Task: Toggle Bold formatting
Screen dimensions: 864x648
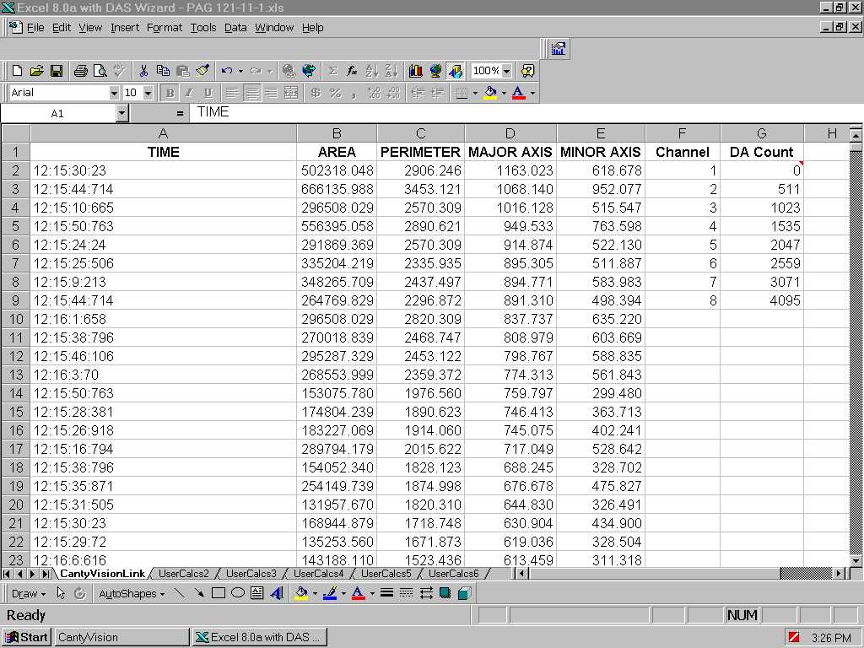Action: (x=170, y=93)
